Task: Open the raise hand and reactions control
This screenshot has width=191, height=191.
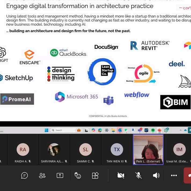Action: (x=78, y=175)
